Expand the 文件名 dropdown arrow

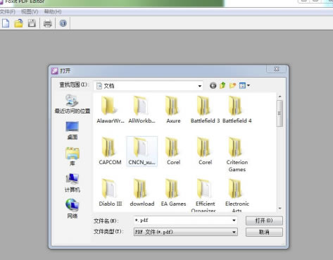click(234, 221)
